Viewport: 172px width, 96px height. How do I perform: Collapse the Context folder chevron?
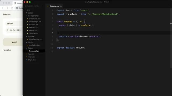point(26,36)
